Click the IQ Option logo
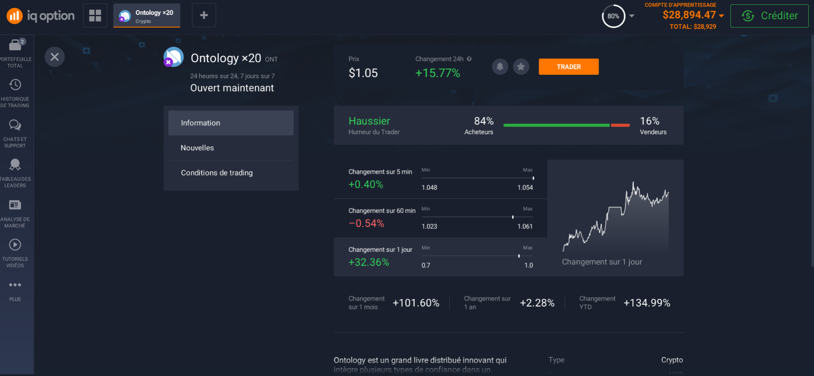The image size is (814, 376). [40, 16]
